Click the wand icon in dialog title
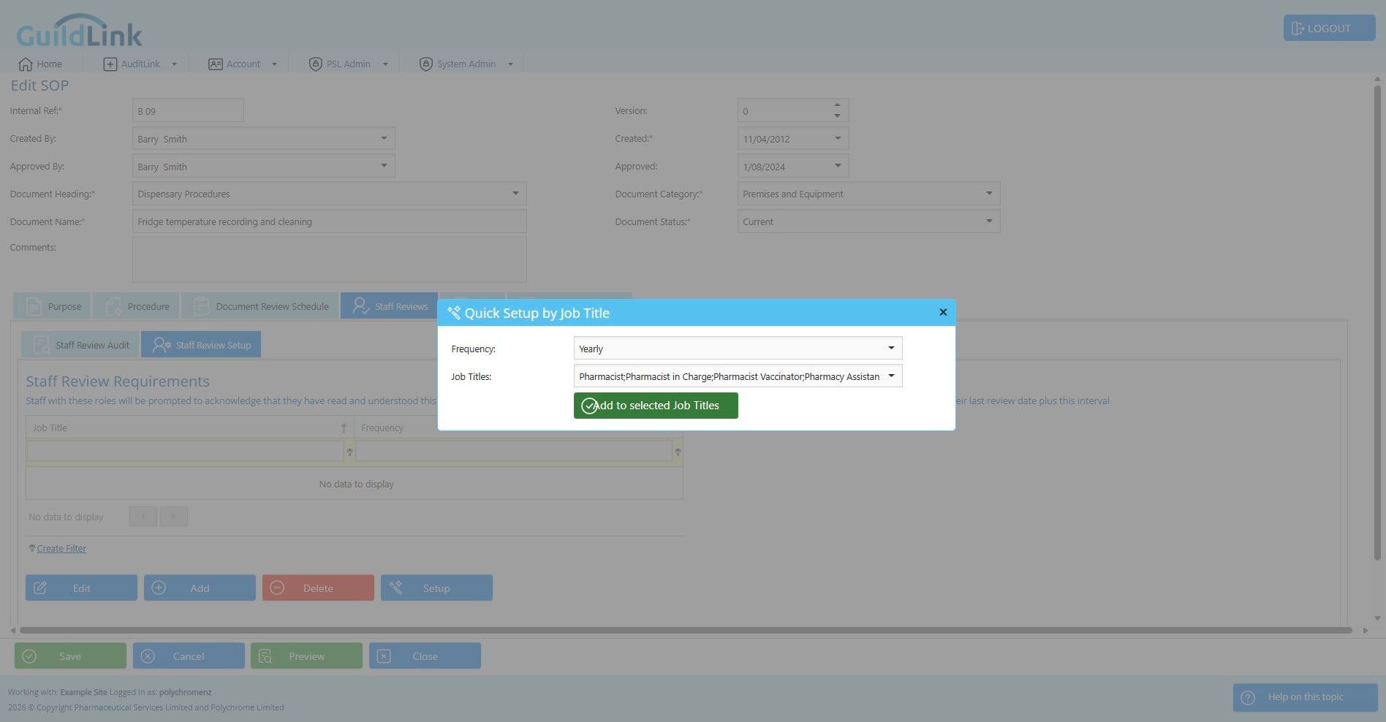 coord(454,313)
